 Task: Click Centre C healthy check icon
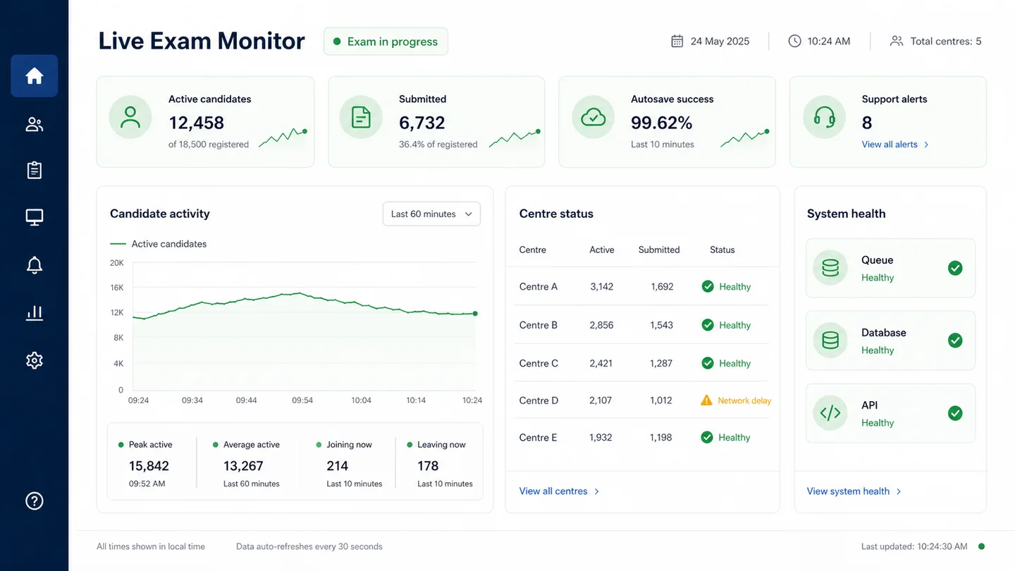pos(708,363)
